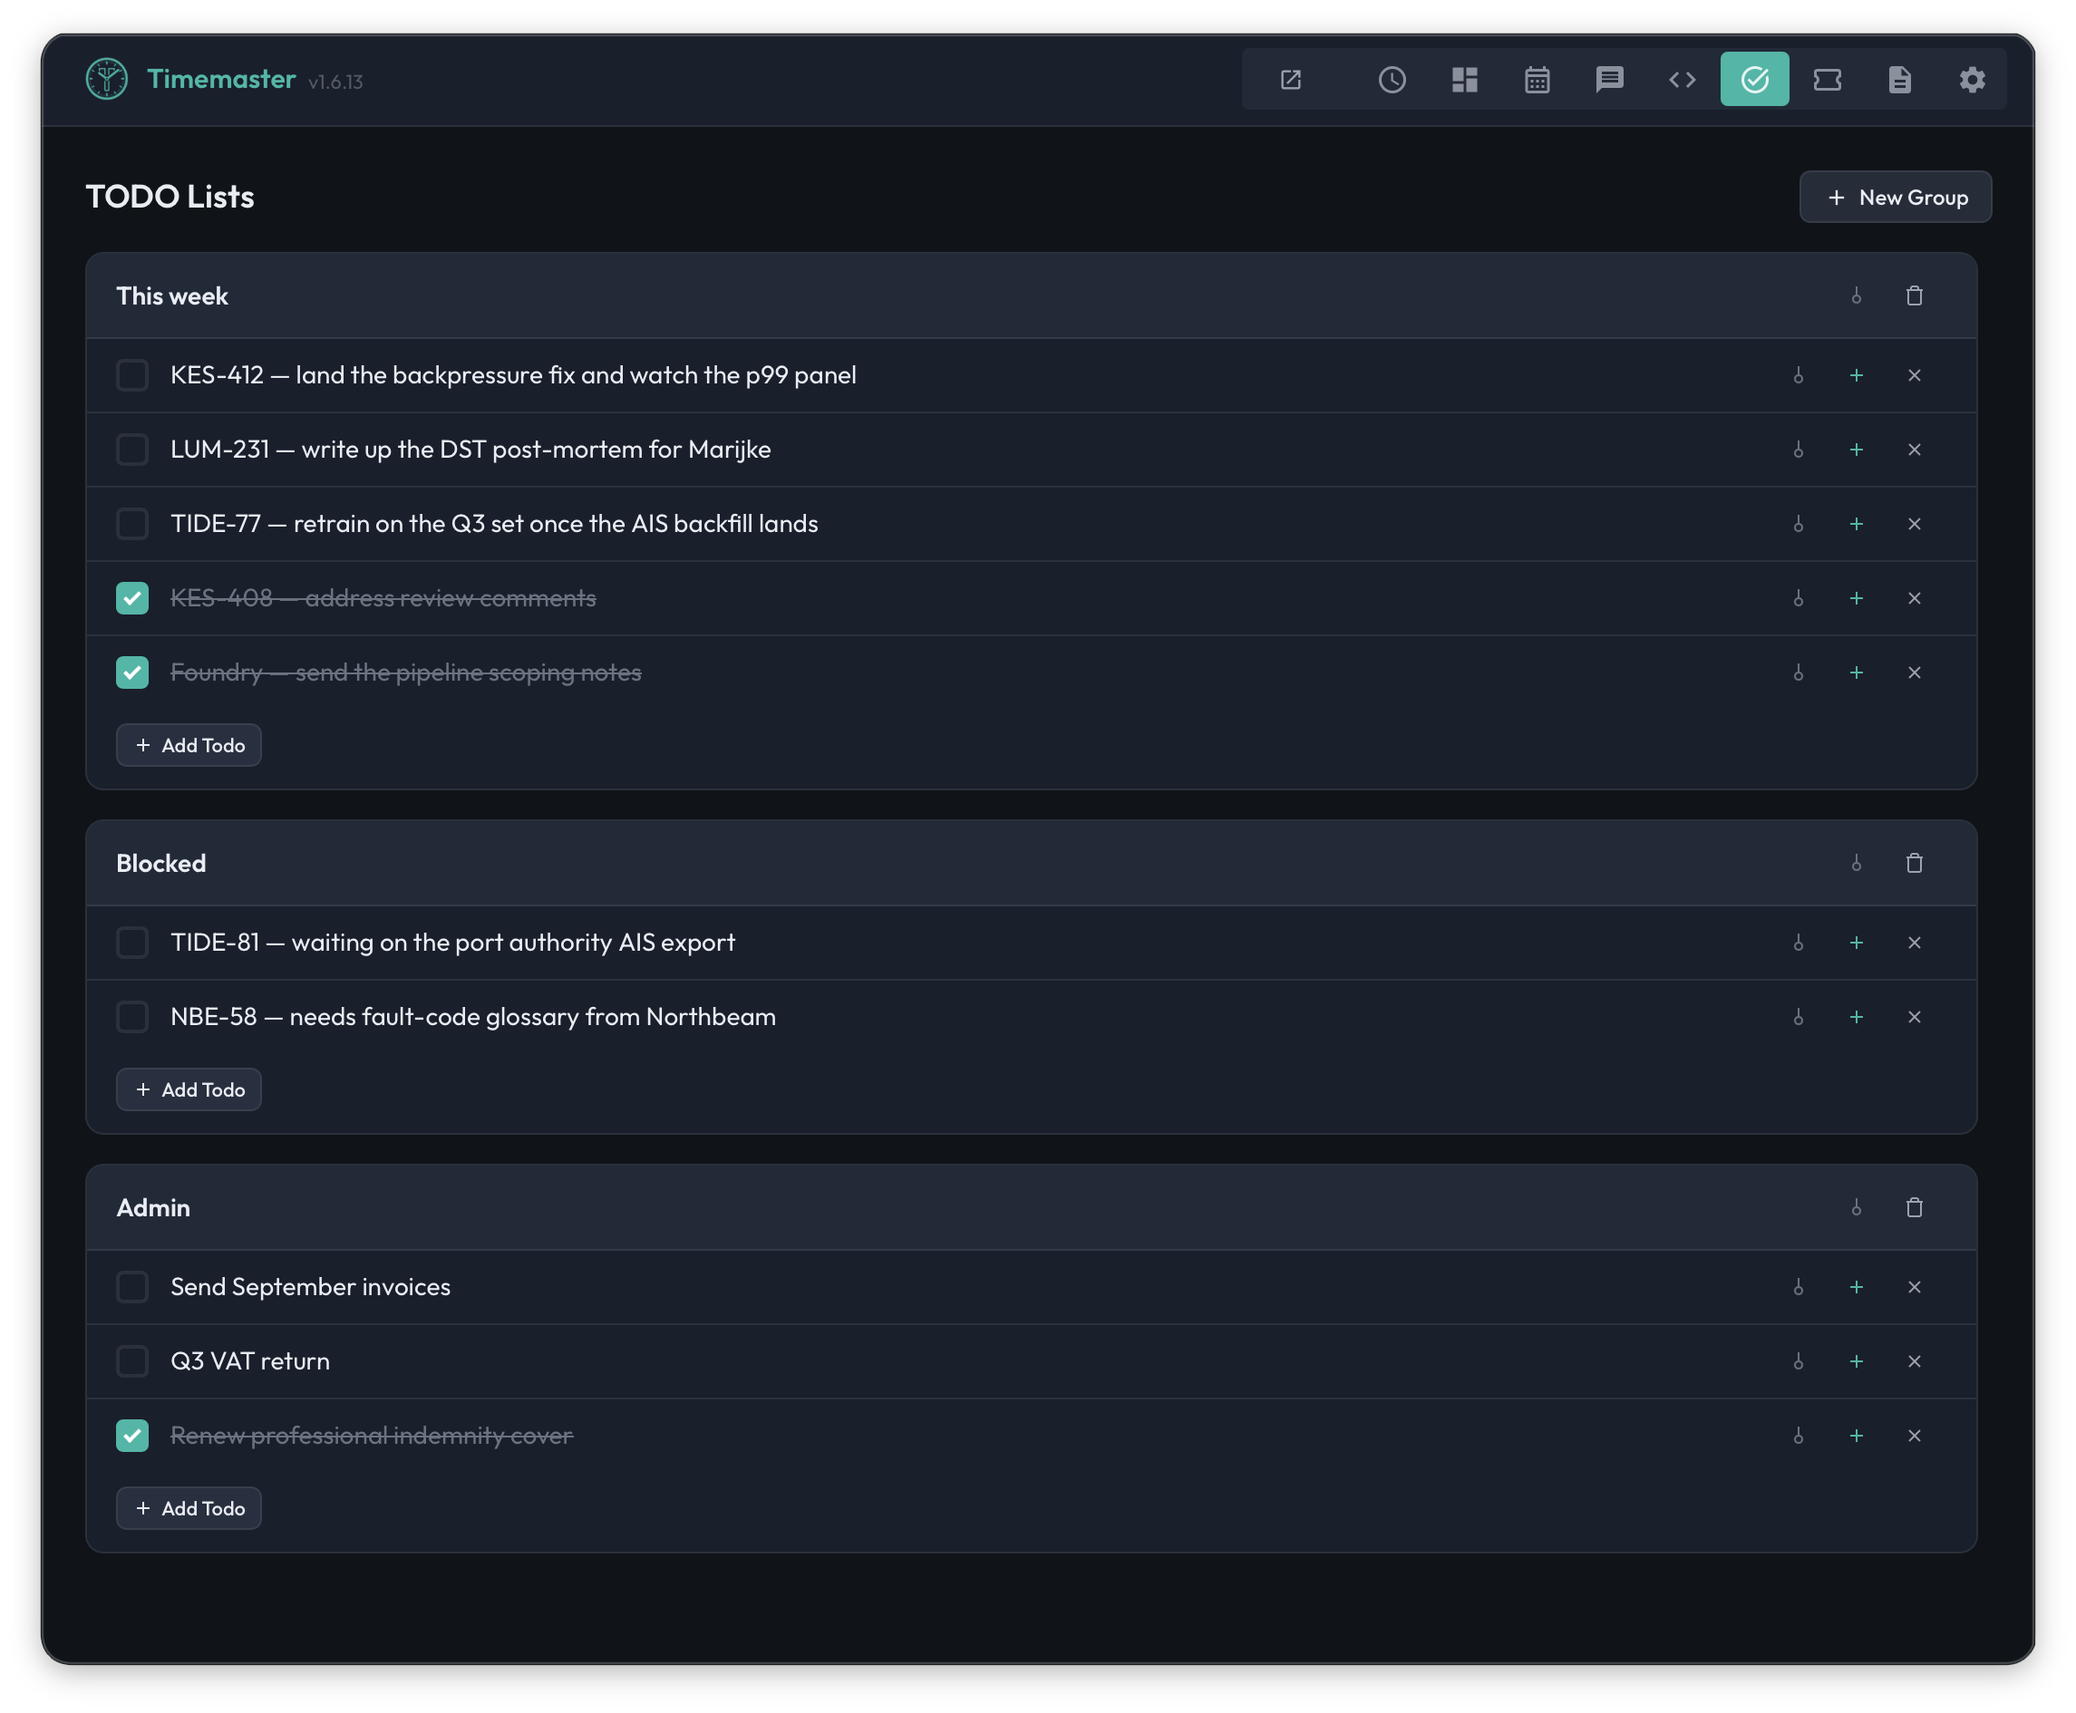This screenshot has width=2076, height=1713.
Task: Check the Send September invoices task
Action: pyautogui.click(x=132, y=1287)
